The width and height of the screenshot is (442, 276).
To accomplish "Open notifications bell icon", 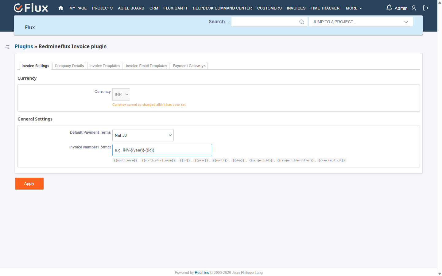I will pos(389,8).
